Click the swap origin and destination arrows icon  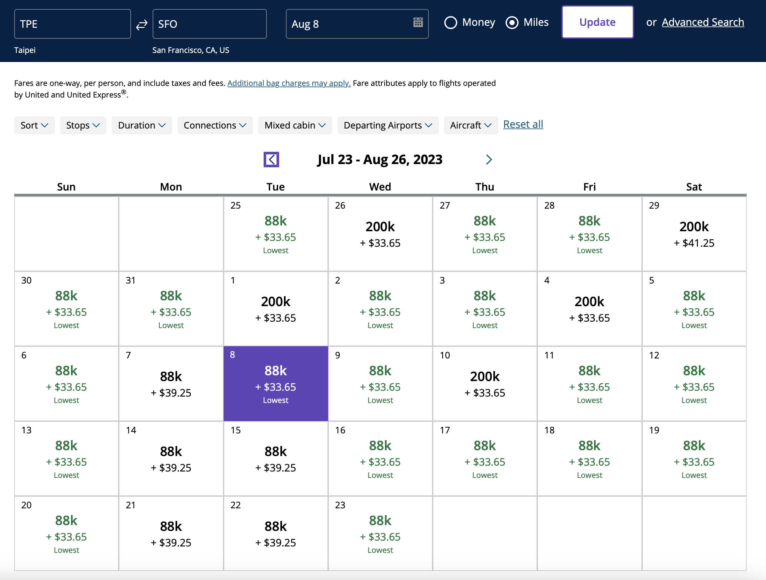[142, 24]
